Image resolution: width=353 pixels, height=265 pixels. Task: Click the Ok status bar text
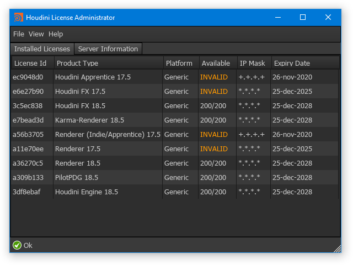[28, 245]
